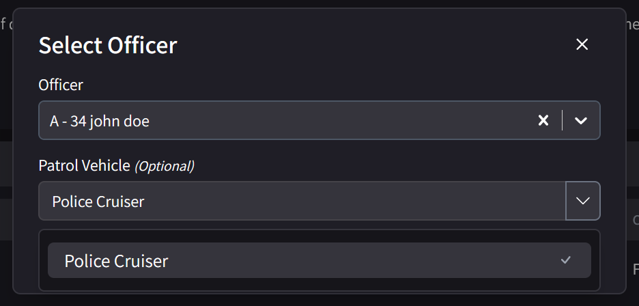The width and height of the screenshot is (639, 306).
Task: Click the blank dialog header right of the title
Action: coord(375,46)
